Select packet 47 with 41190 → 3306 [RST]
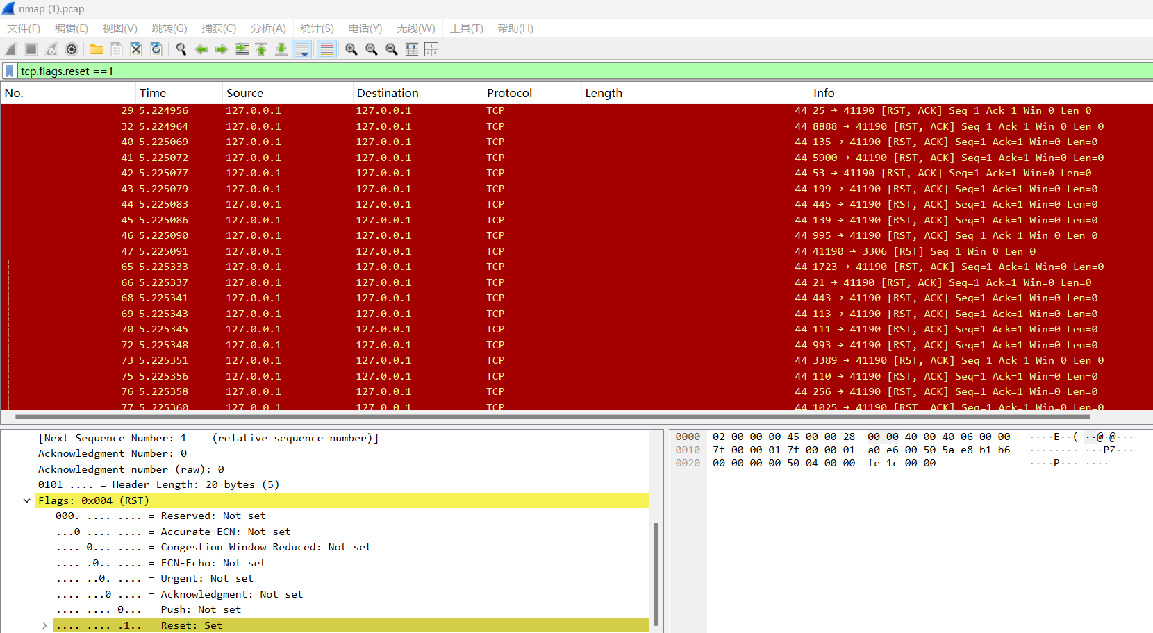 tap(576, 251)
